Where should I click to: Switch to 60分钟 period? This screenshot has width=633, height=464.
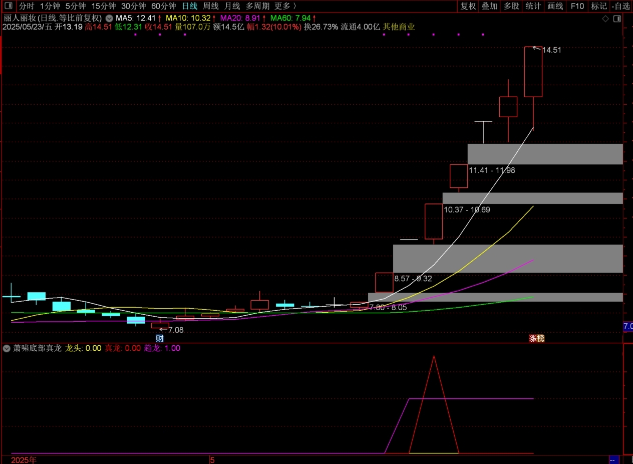click(x=163, y=6)
